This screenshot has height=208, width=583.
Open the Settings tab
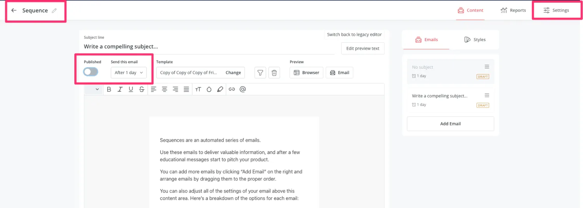[x=557, y=10]
